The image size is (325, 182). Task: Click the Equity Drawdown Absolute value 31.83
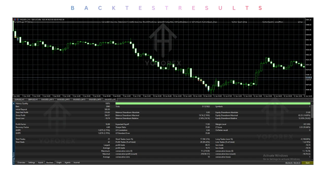tap(308, 112)
